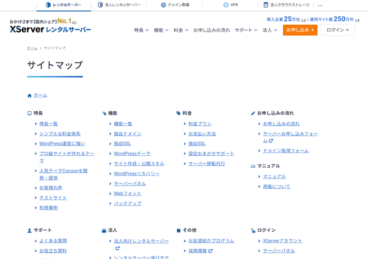Open WordPressテーマ link
367x259 pixels.
click(132, 154)
